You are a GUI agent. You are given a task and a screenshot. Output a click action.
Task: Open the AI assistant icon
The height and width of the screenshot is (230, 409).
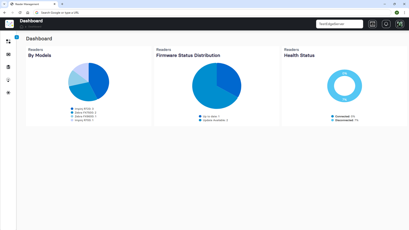click(373, 24)
